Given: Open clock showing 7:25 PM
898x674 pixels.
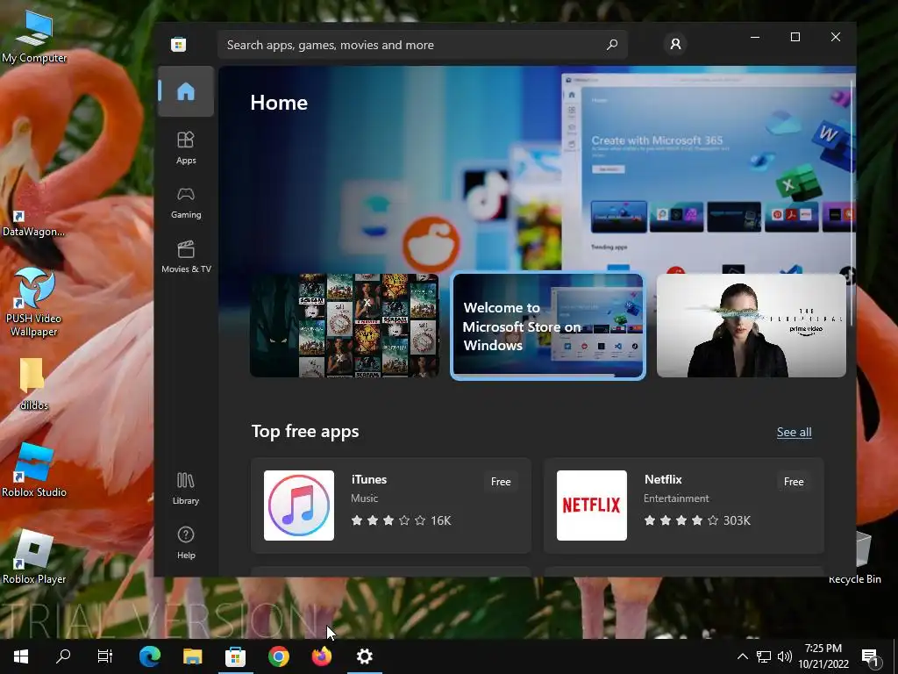Looking at the screenshot, I should point(823,656).
